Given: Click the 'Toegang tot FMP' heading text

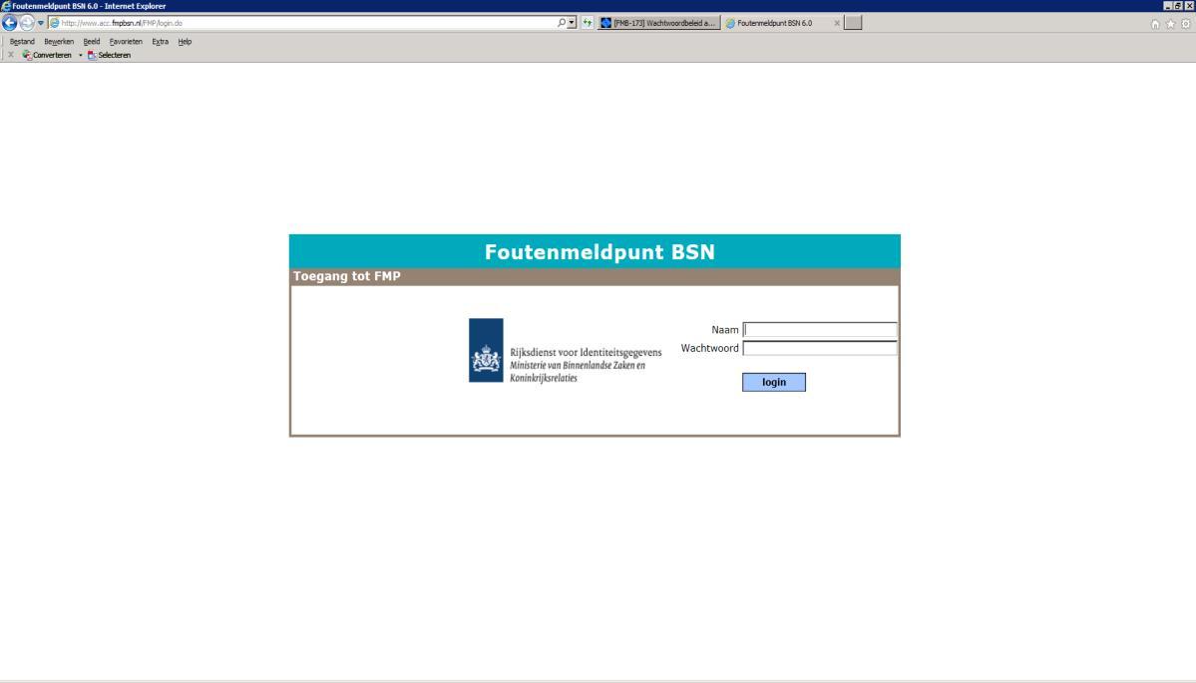Looking at the screenshot, I should pos(347,276).
